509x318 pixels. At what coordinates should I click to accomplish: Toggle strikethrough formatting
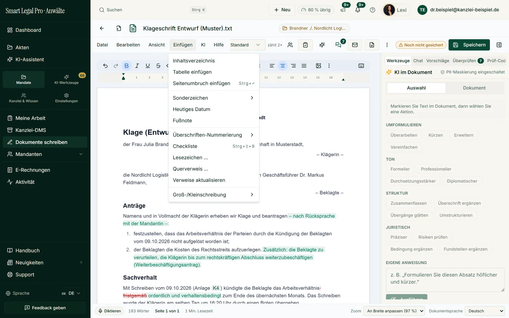(158, 66)
